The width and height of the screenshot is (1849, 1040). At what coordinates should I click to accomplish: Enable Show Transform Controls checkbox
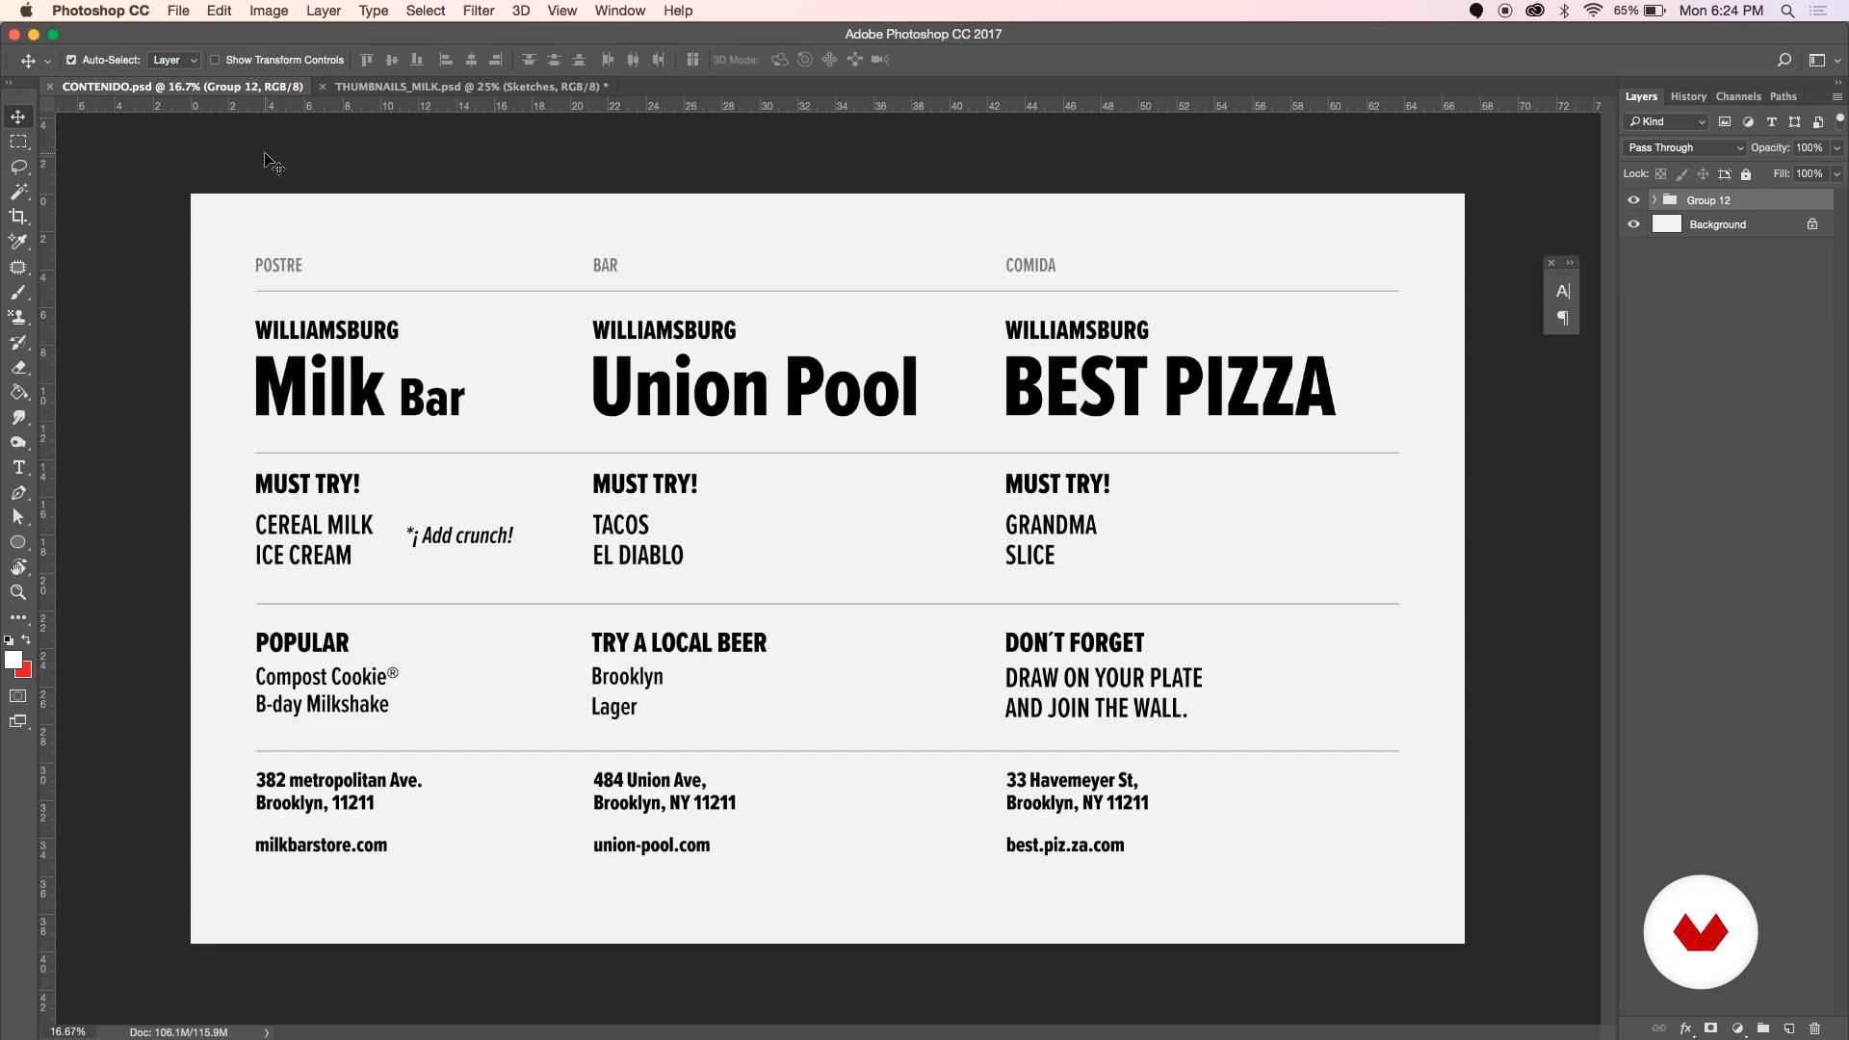[215, 60]
